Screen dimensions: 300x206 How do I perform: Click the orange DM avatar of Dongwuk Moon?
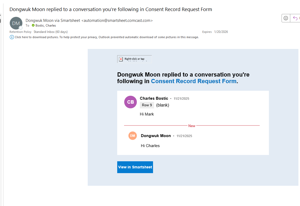pos(132,136)
